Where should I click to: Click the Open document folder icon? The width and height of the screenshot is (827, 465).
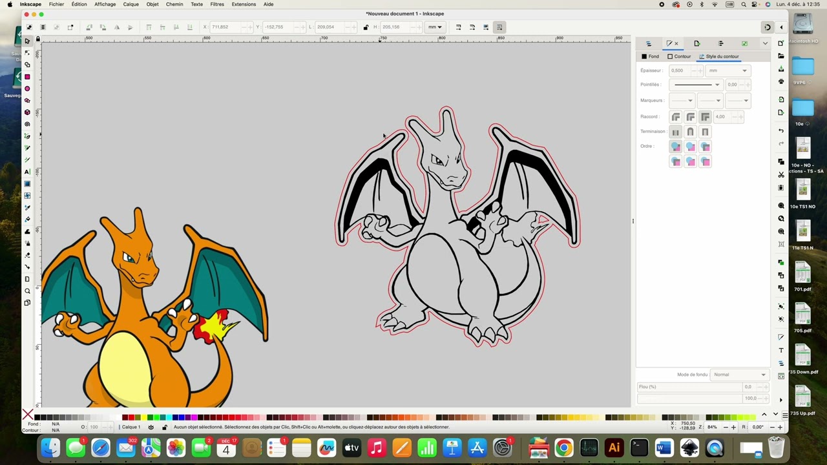[781, 56]
